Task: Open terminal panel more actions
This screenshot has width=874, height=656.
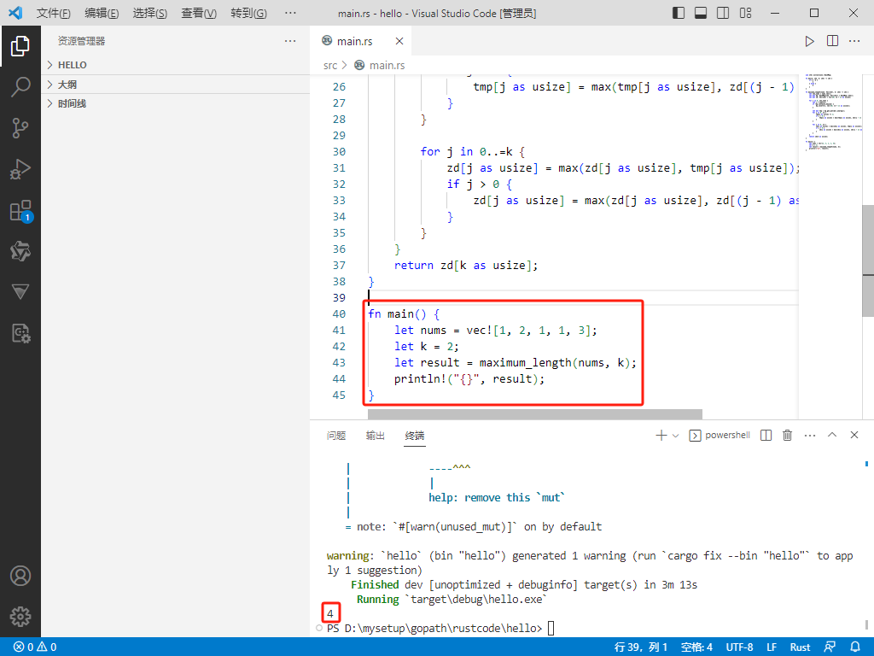Action: (x=810, y=435)
